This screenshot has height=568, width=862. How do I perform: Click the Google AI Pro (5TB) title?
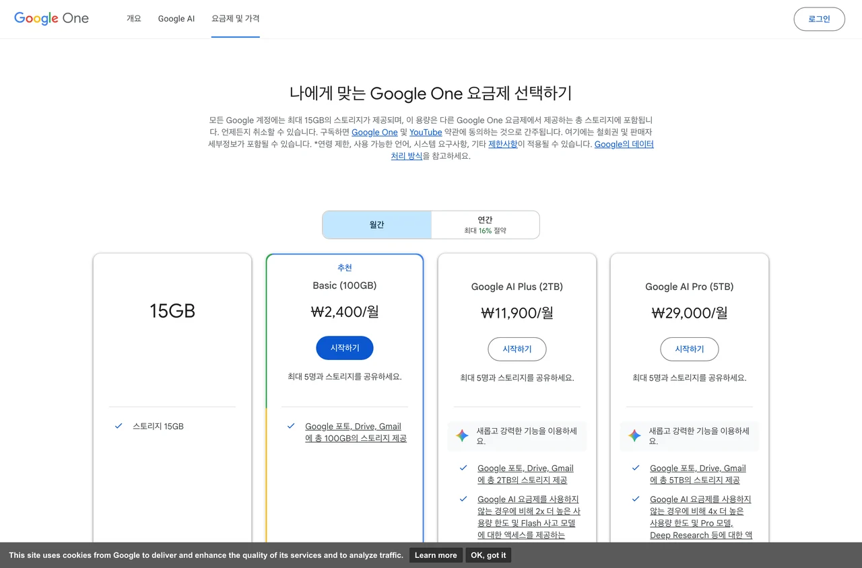(690, 287)
